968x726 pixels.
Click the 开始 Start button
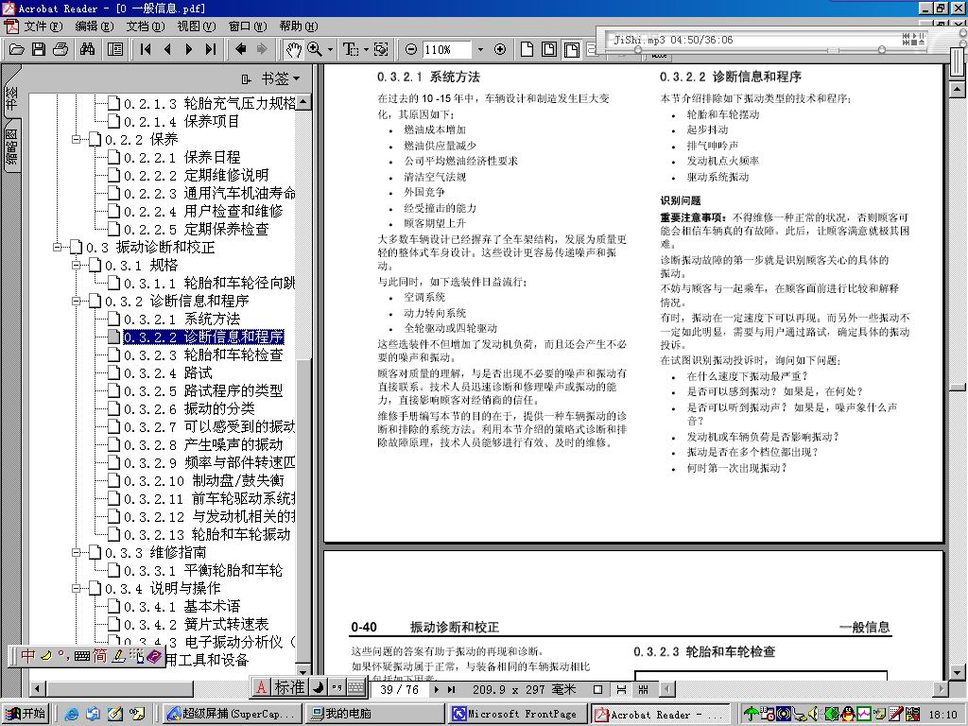pyautogui.click(x=25, y=714)
